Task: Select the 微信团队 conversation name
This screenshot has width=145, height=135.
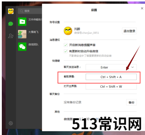Action: tap(33, 44)
